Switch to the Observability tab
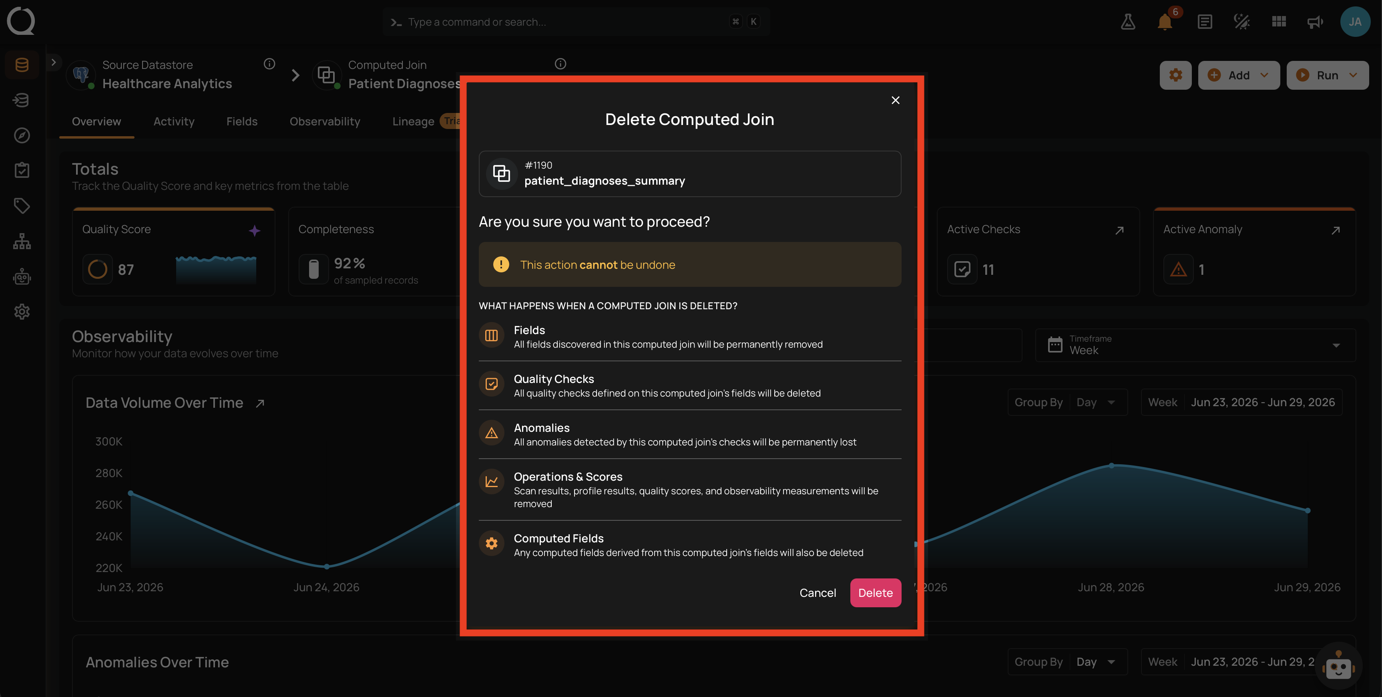Screen dimensions: 1382x697 point(325,121)
